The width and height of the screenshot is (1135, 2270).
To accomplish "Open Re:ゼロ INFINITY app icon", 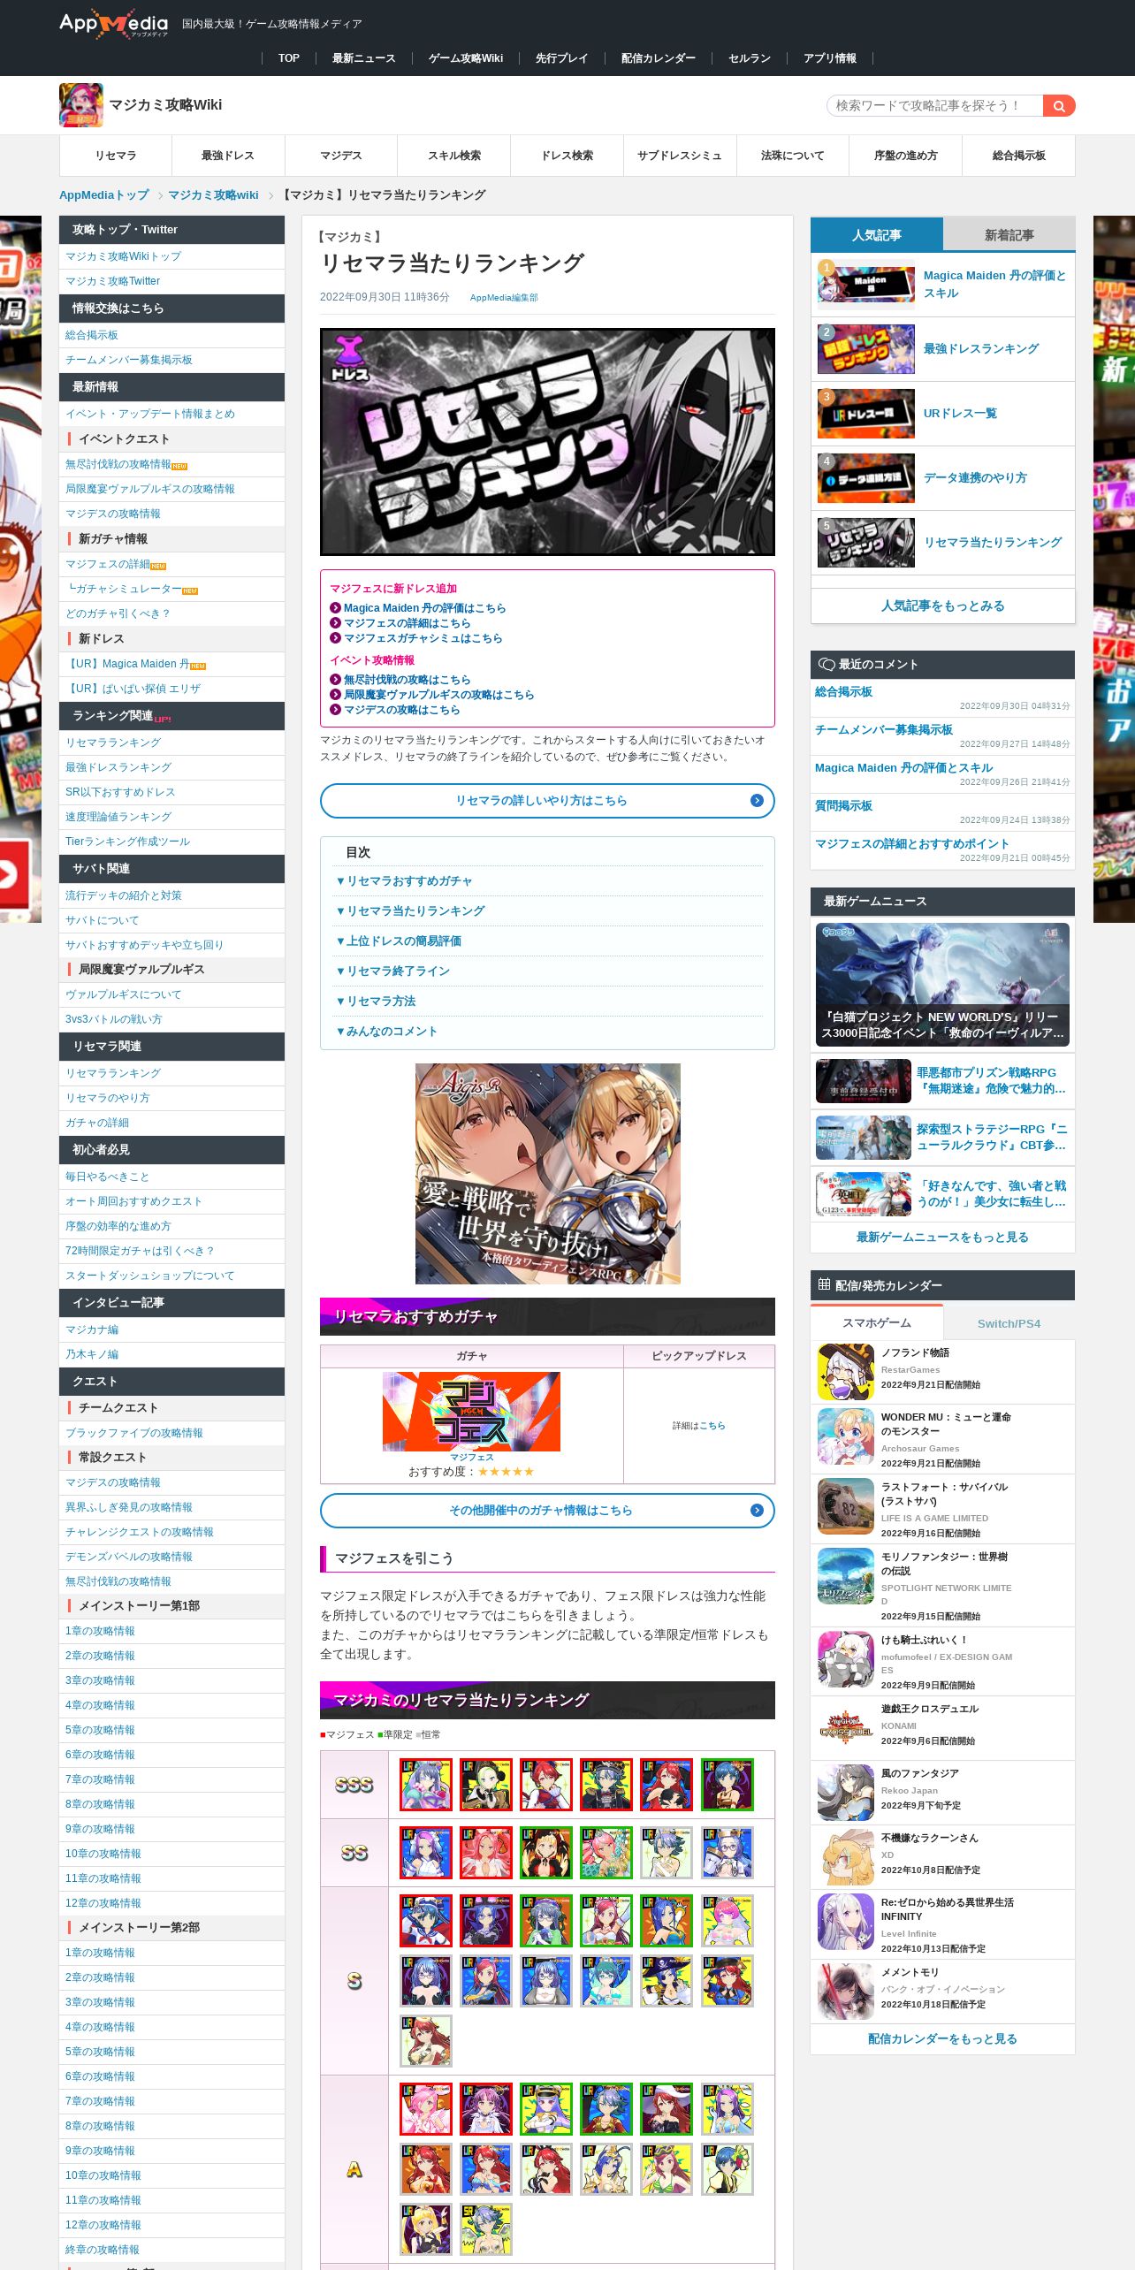I will tap(846, 1922).
